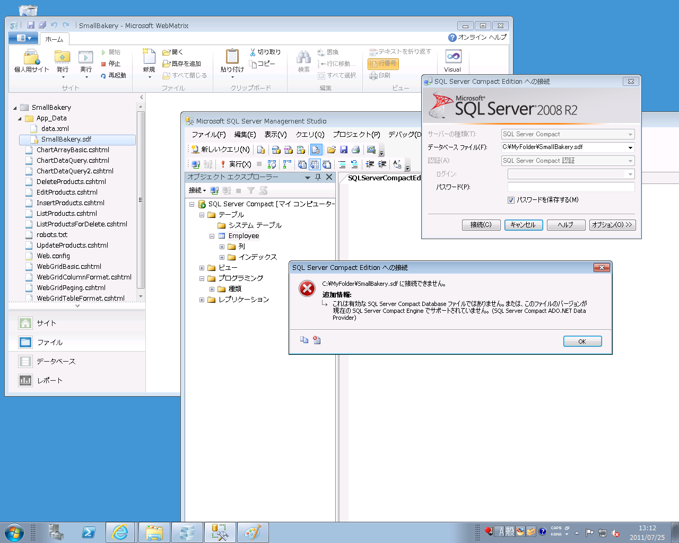Open the サーバーの種類 dropdown
Screen dimensions: 679x543
[629, 134]
